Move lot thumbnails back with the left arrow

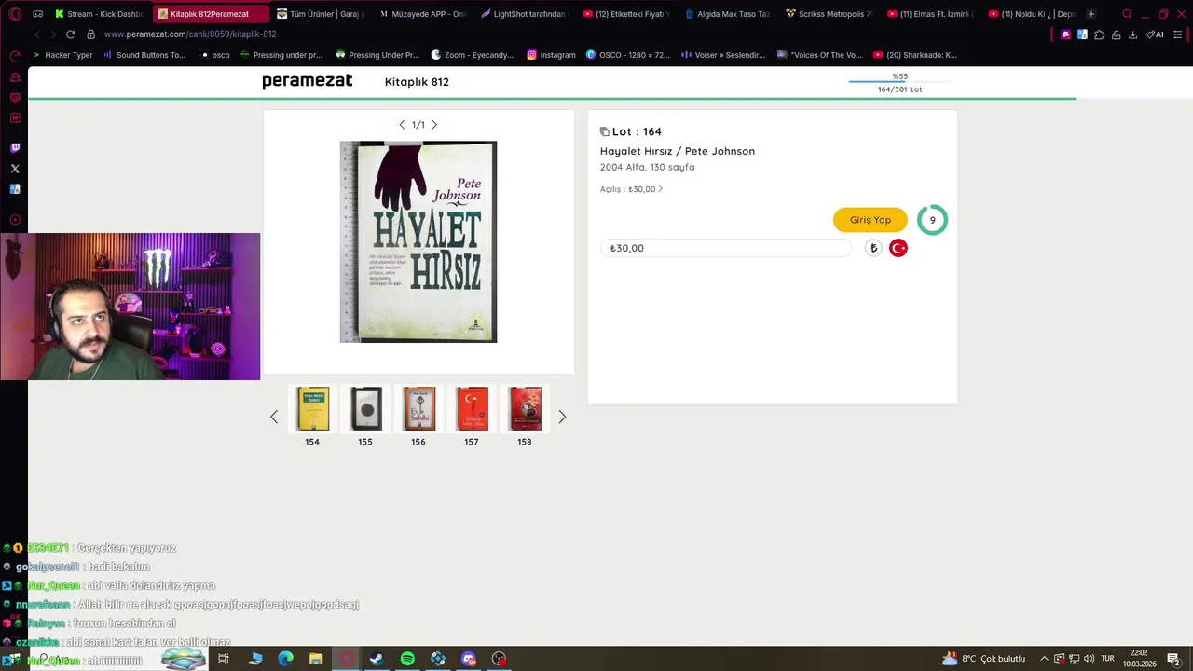pyautogui.click(x=274, y=417)
